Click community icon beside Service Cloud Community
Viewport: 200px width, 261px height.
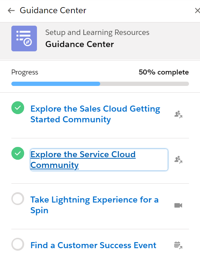178,160
